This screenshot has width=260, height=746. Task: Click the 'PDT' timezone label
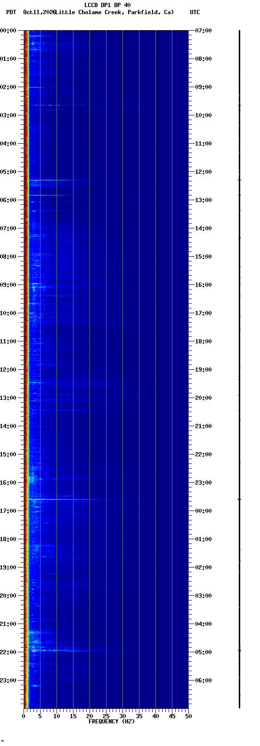pyautogui.click(x=11, y=12)
